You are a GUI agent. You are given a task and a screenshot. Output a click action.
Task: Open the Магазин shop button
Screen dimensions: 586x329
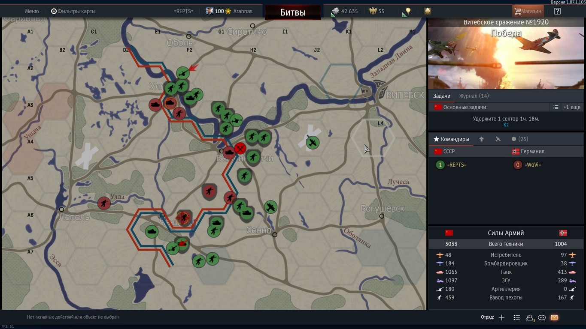(x=528, y=11)
